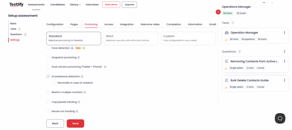This screenshot has height=130, width=292.
Task: Click info icon beside AI assistance detection
Action: [x=82, y=77]
